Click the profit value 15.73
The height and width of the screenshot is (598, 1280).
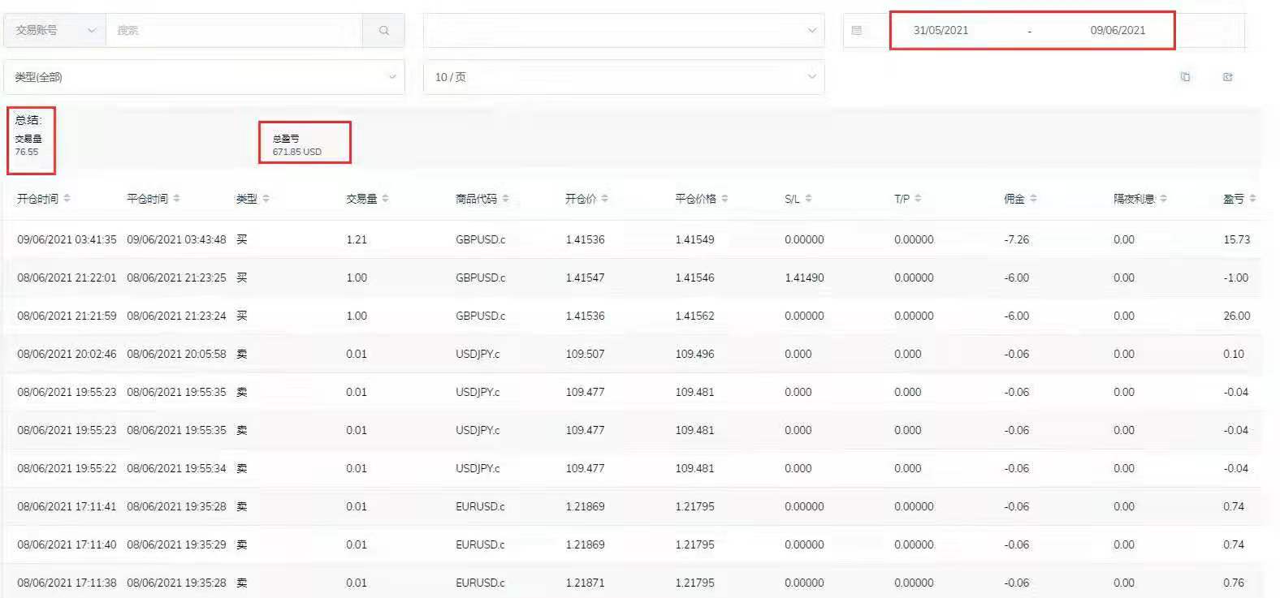click(1237, 240)
